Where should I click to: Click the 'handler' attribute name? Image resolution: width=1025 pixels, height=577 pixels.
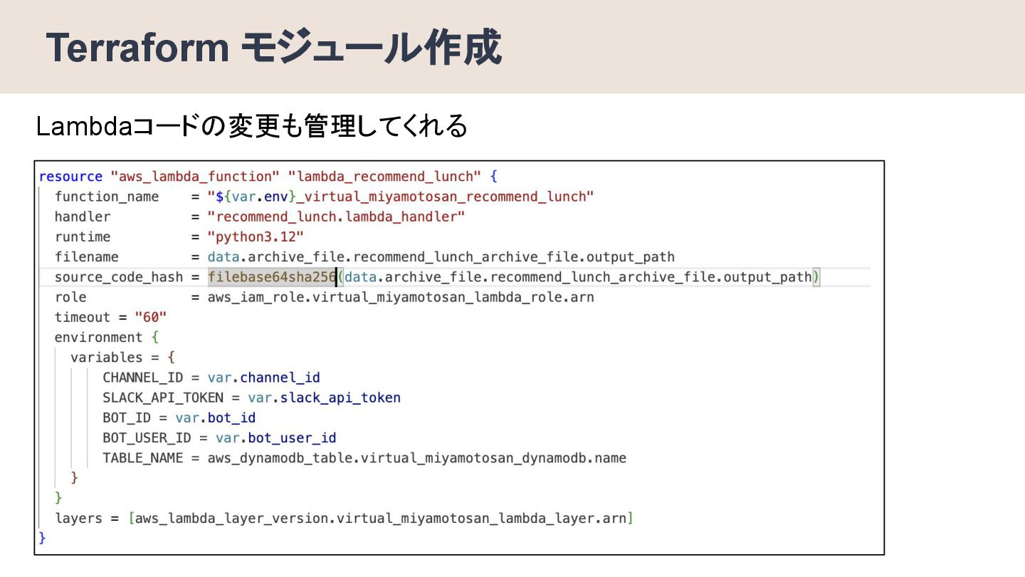pyautogui.click(x=83, y=216)
